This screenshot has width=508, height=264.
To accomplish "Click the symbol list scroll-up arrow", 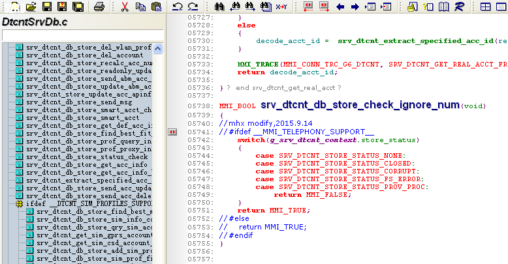I will click(158, 48).
